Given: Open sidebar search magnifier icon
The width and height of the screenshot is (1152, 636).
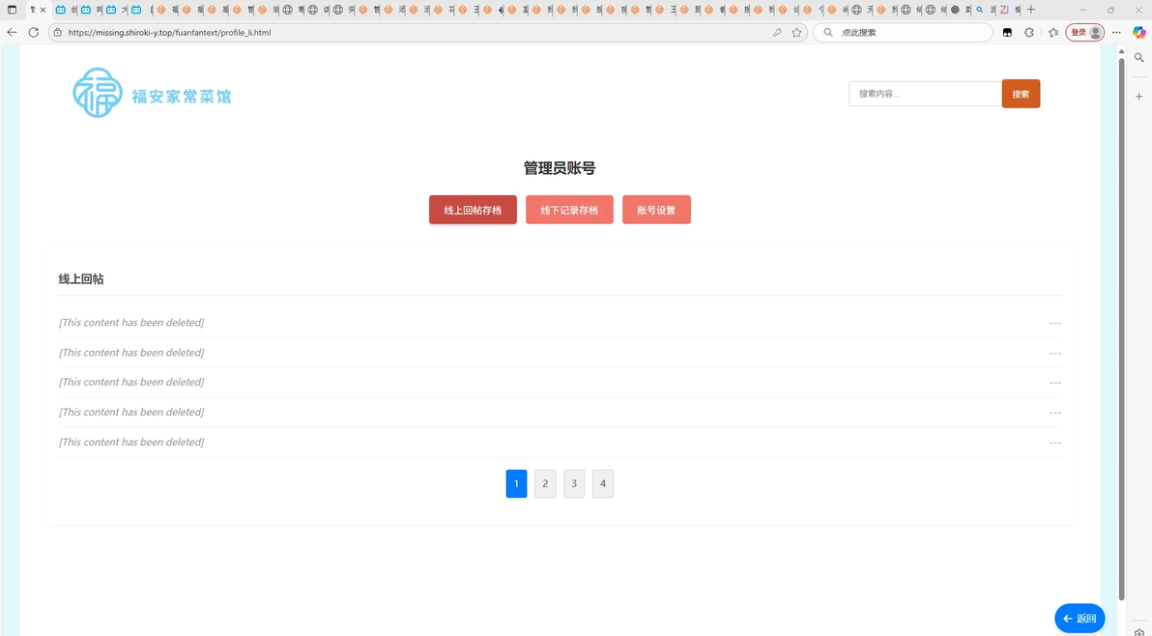Looking at the screenshot, I should click(1138, 57).
